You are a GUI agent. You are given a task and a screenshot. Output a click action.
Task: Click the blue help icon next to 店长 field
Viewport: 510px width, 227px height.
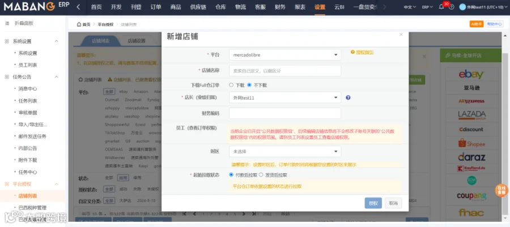pyautogui.click(x=348, y=97)
